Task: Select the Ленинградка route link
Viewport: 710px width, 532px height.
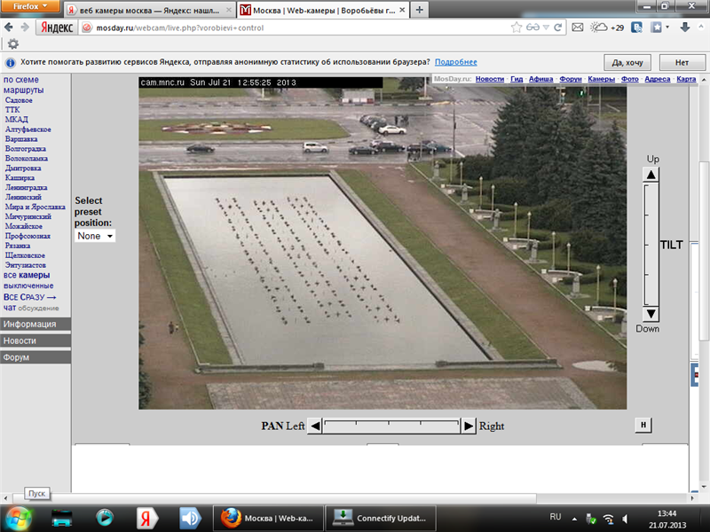Action: pyautogui.click(x=27, y=187)
